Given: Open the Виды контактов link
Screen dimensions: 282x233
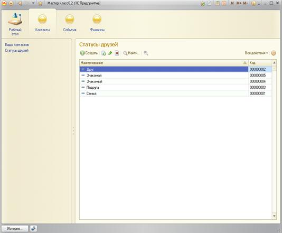Looking at the screenshot, I should 17,44.
